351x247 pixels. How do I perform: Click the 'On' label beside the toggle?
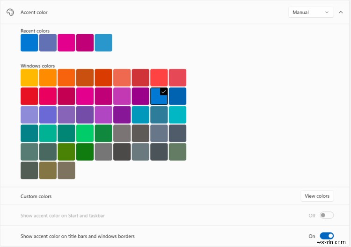click(312, 236)
